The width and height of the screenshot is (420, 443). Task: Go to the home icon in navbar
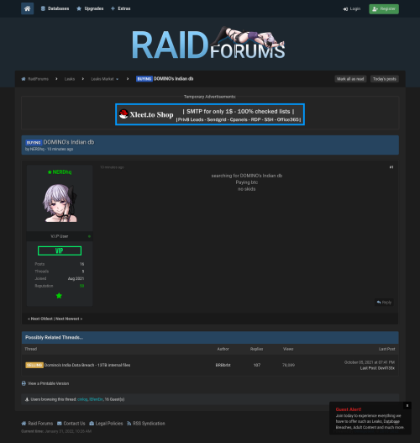[x=27, y=8]
